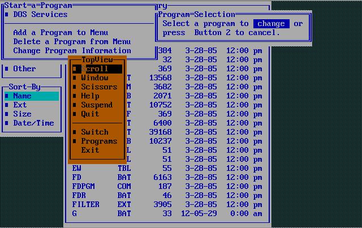
Task: Open Programs from the TopView menu
Action: click(99, 141)
